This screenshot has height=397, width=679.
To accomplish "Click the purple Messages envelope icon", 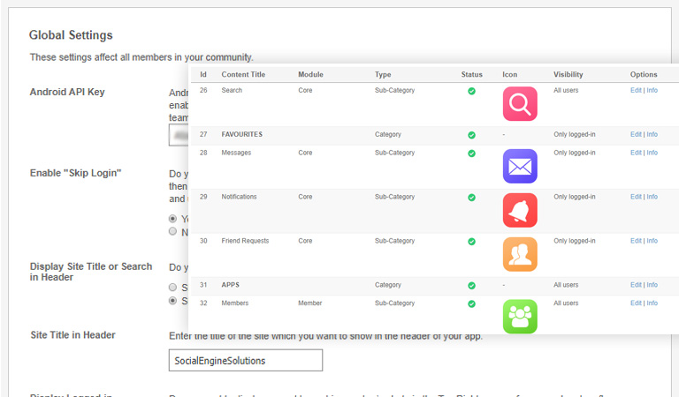I will click(x=520, y=166).
